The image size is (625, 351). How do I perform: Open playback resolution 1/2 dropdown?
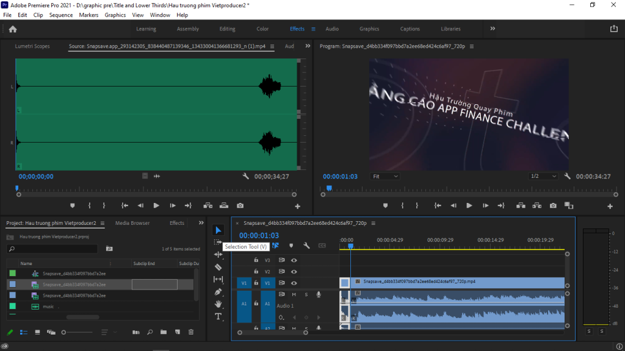click(543, 176)
